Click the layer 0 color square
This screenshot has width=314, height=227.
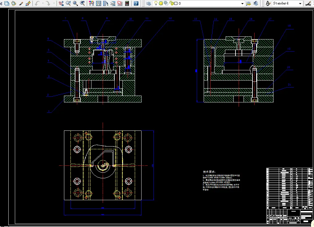(176, 3)
